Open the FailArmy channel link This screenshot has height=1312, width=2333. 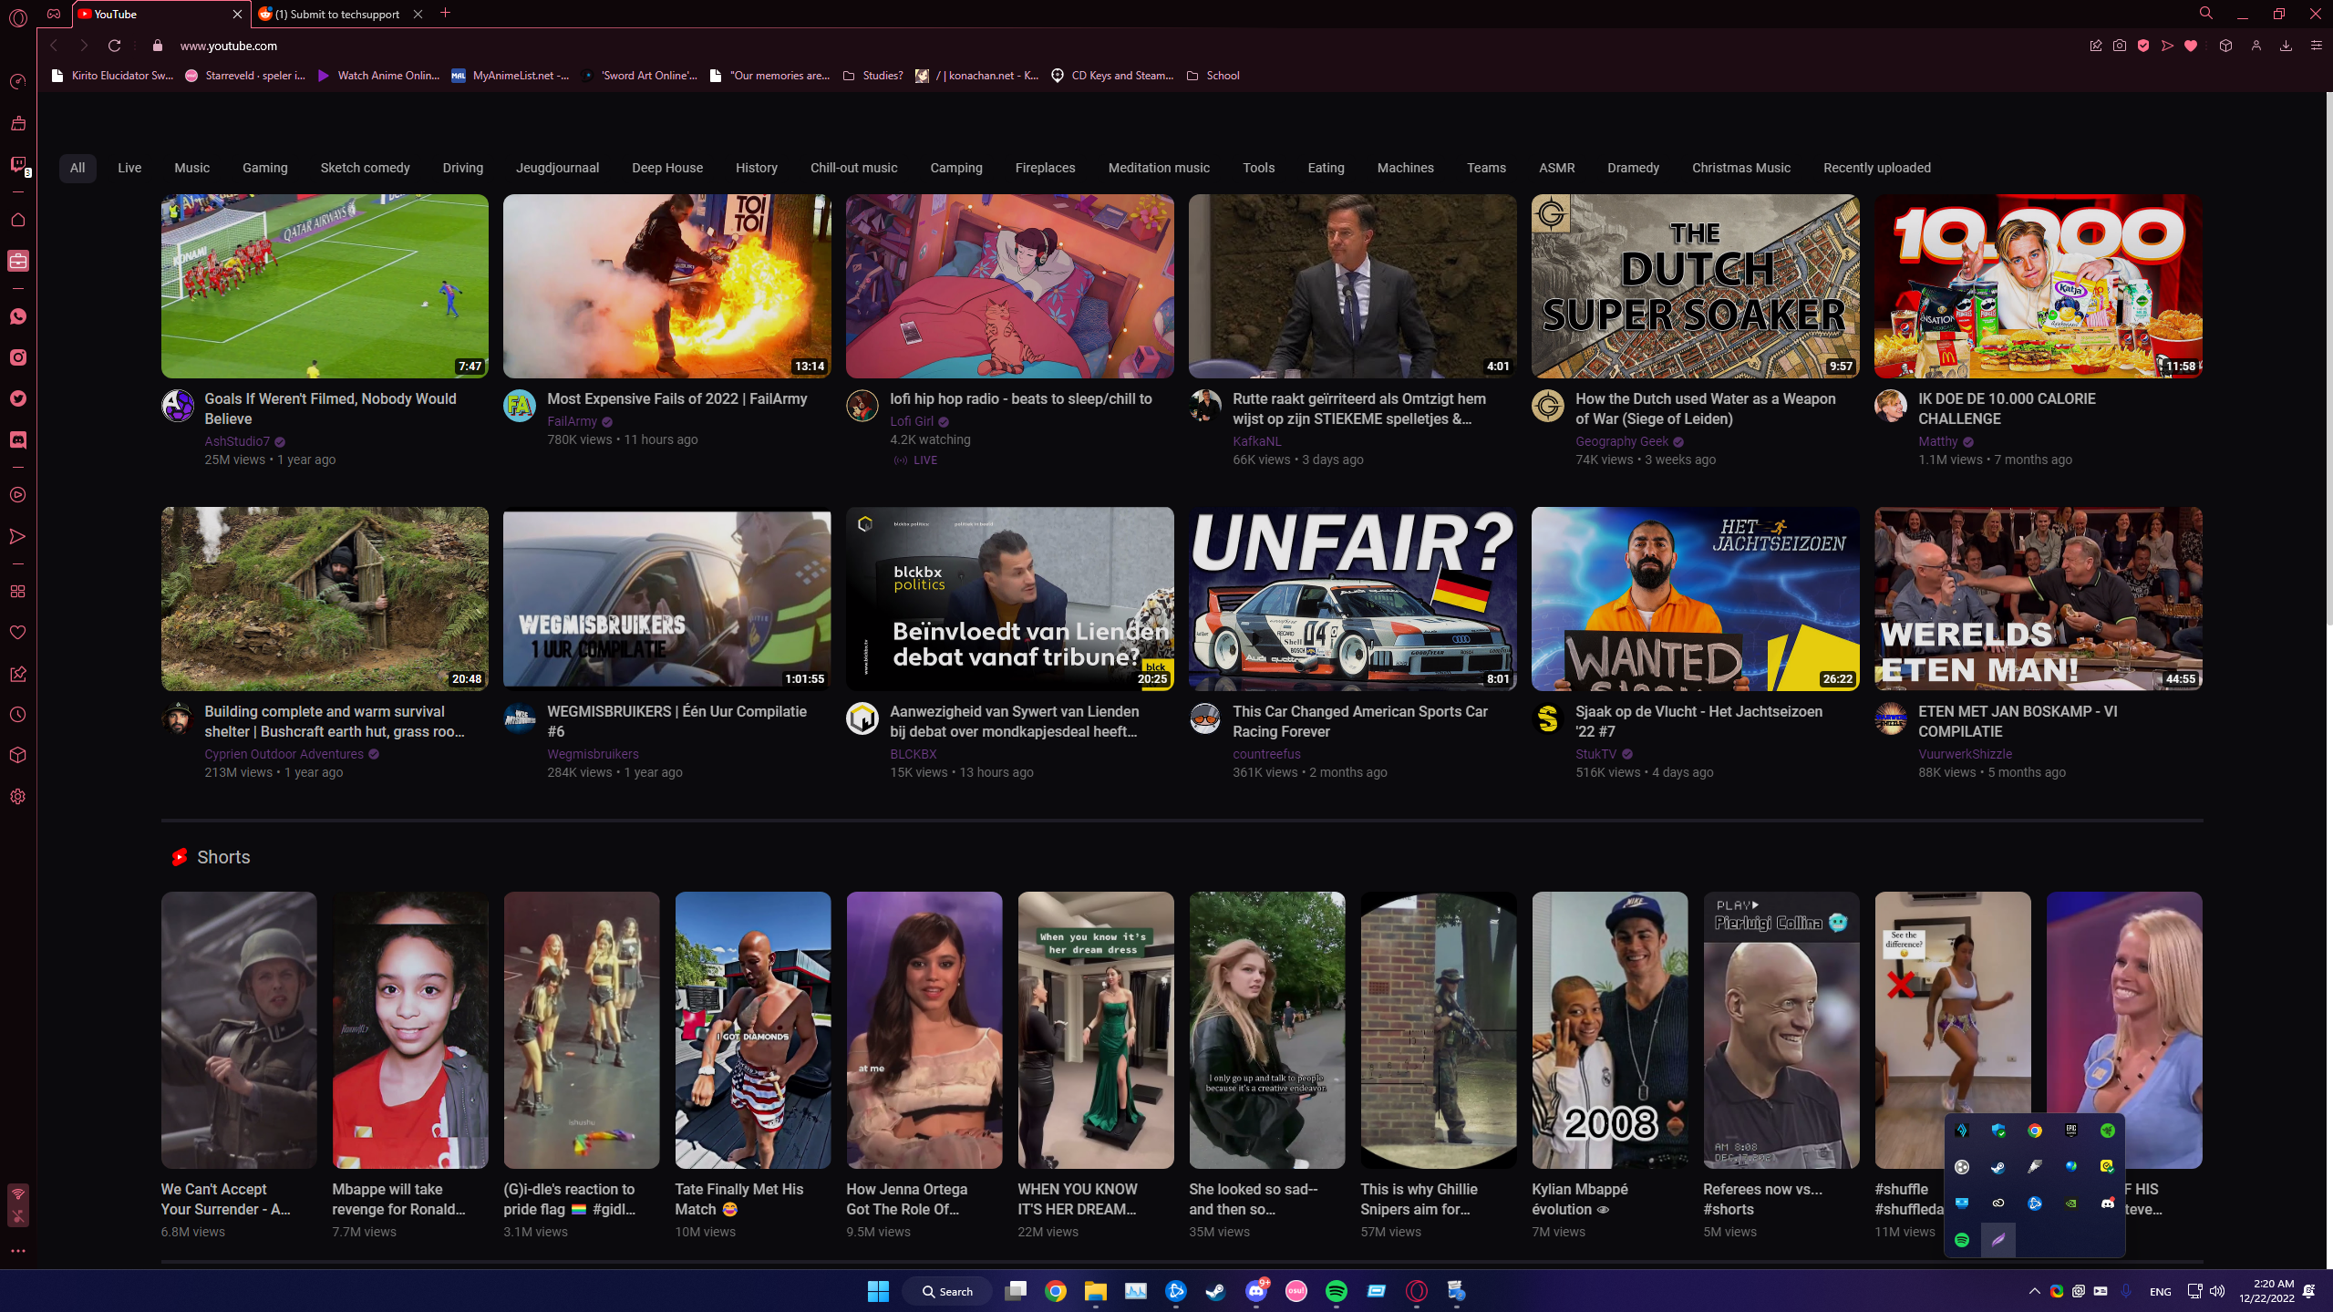click(x=572, y=421)
